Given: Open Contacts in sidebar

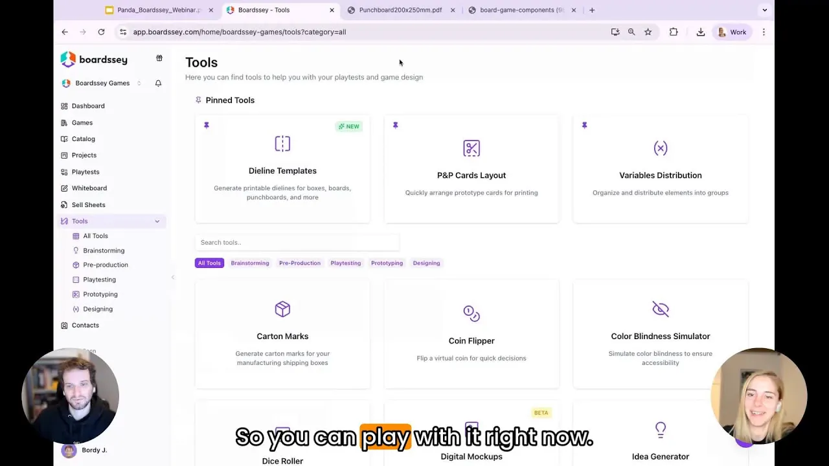Looking at the screenshot, I should (x=85, y=326).
